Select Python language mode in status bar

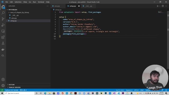148,90
